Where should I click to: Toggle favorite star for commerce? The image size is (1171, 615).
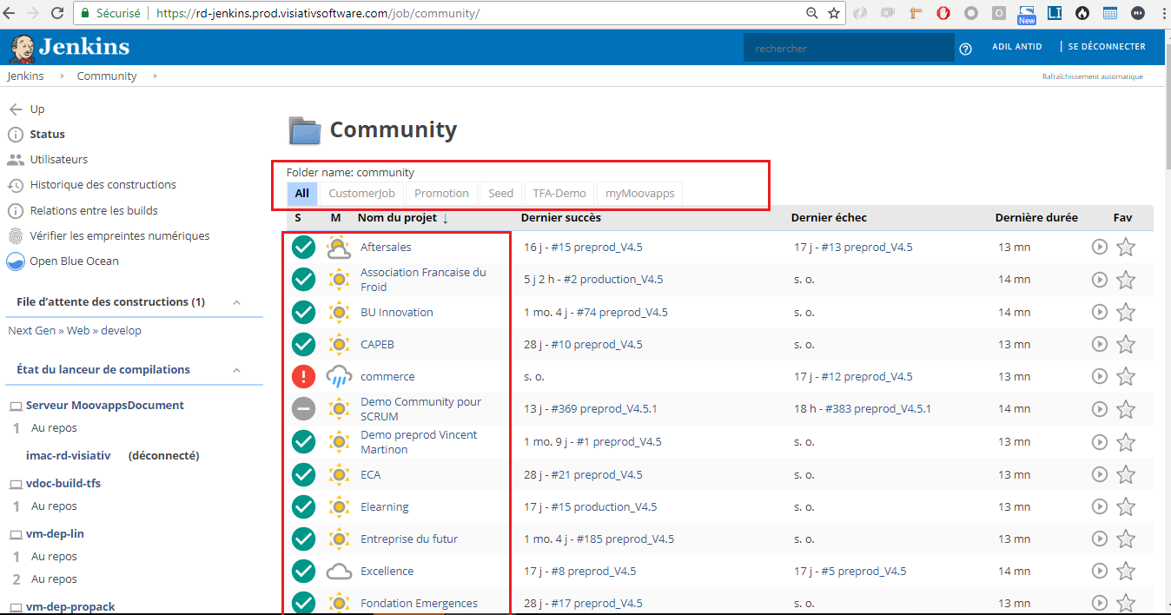click(x=1126, y=376)
